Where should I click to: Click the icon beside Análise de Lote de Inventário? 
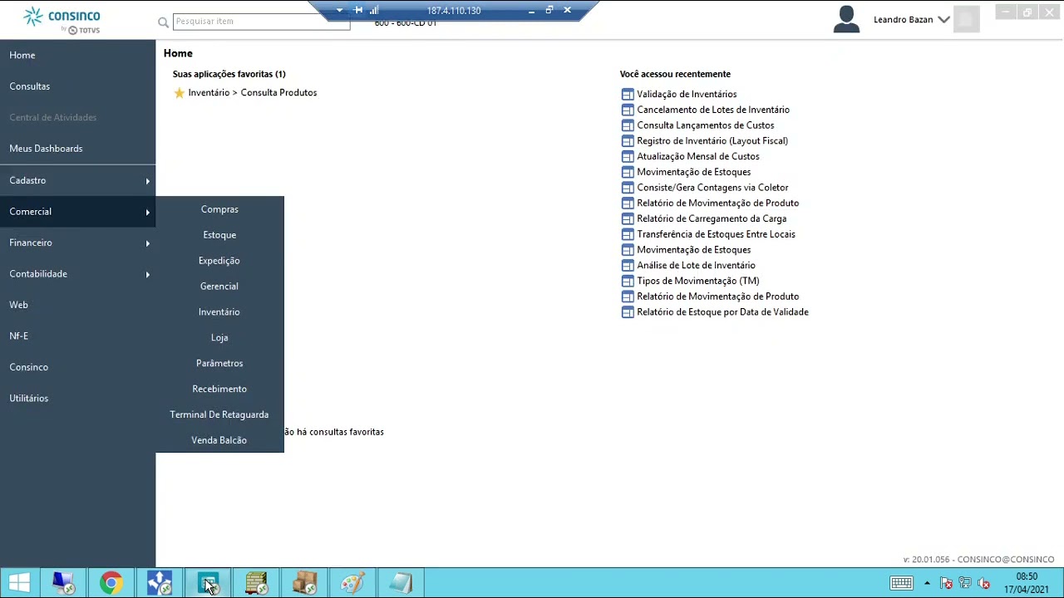click(x=628, y=266)
